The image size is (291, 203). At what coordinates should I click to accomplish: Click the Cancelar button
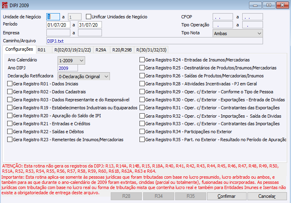[x=267, y=196]
